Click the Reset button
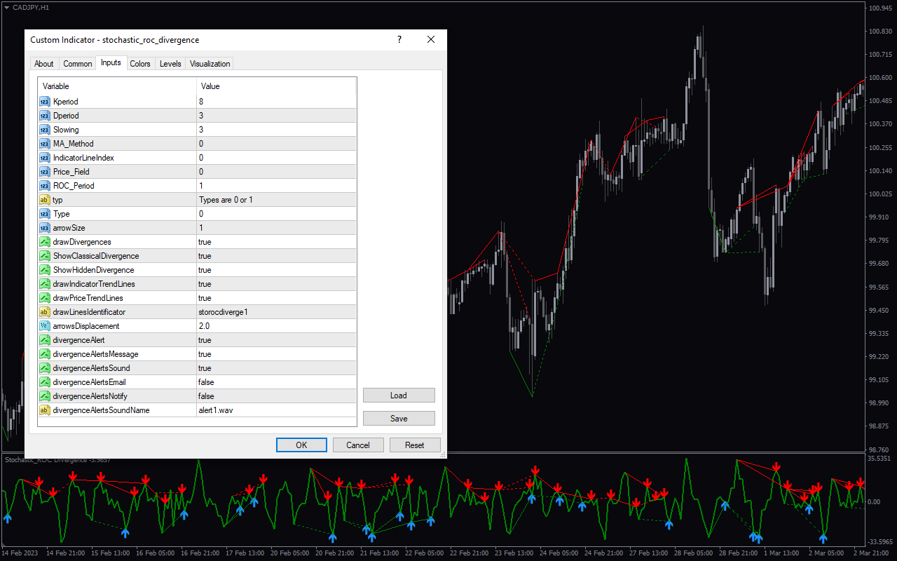This screenshot has height=561, width=897. [415, 445]
